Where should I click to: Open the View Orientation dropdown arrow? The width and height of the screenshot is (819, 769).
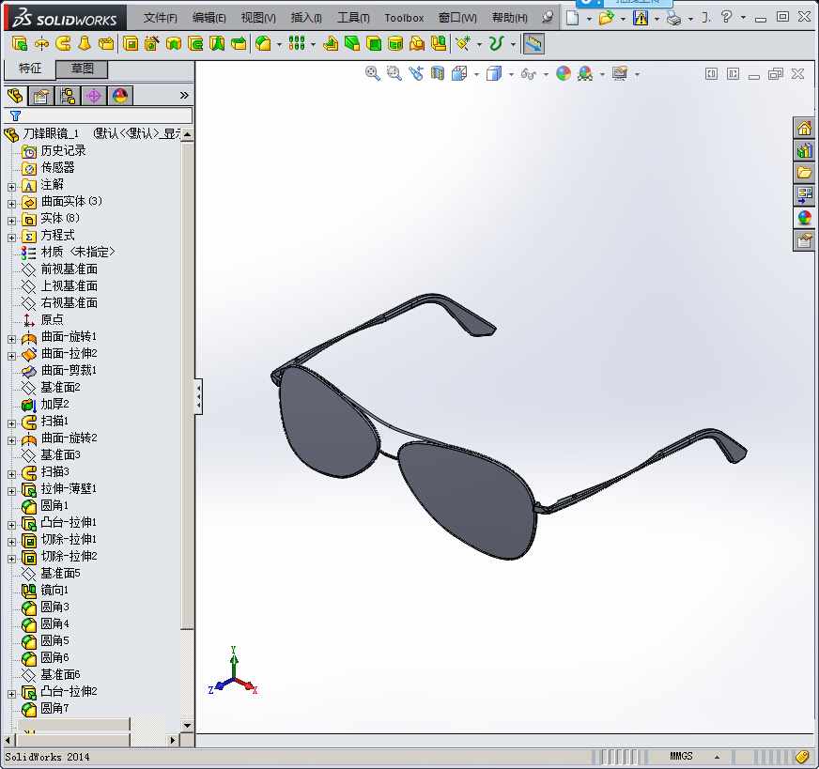[476, 74]
